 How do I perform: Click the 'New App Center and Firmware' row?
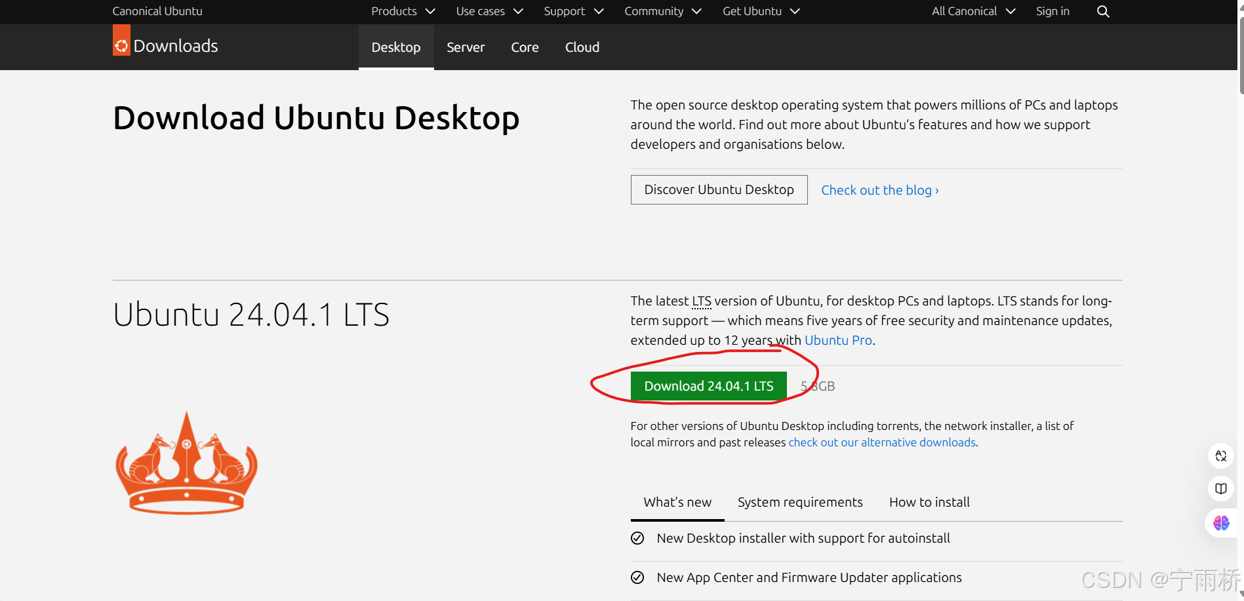[x=877, y=577]
